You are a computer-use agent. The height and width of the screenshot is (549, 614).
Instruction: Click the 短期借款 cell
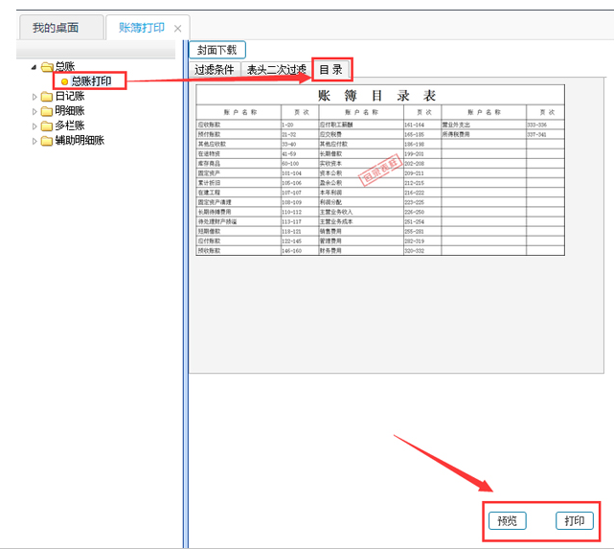coord(239,232)
